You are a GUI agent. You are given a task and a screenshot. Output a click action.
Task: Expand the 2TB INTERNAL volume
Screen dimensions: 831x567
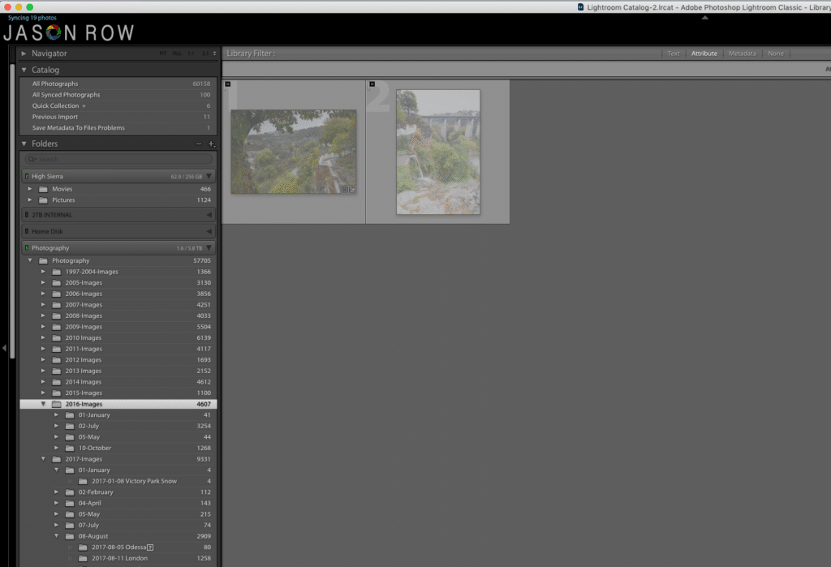pos(209,215)
